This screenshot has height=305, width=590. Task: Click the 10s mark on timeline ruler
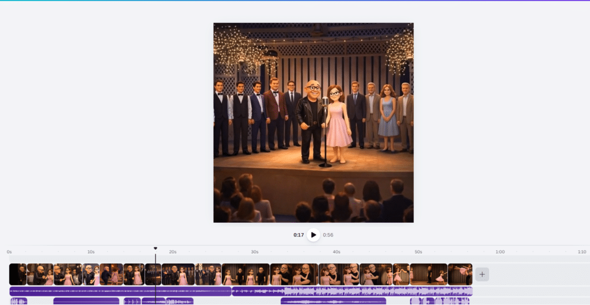91,252
